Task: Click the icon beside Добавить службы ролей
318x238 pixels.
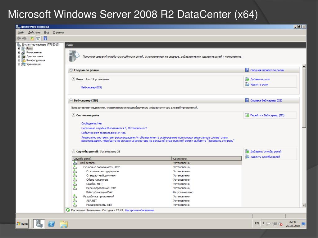Action: (x=247, y=151)
